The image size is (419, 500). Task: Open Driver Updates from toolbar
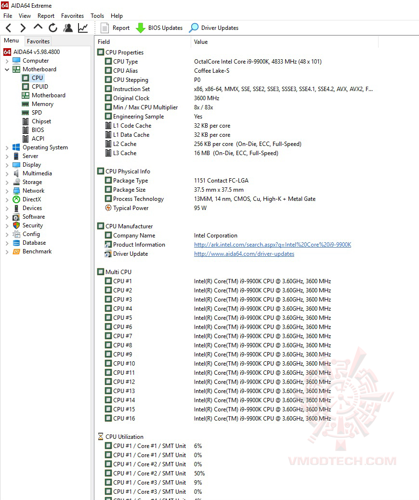pos(214,28)
